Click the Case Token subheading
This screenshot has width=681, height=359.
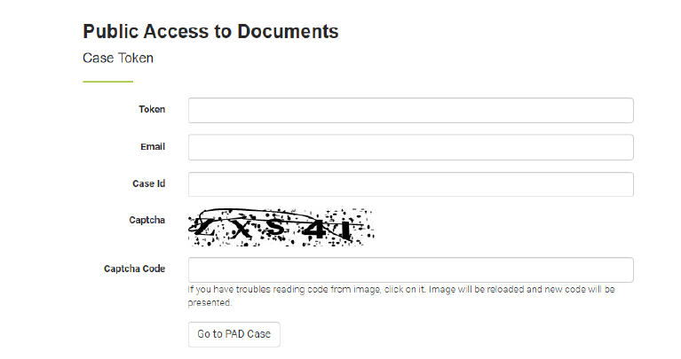click(x=118, y=59)
